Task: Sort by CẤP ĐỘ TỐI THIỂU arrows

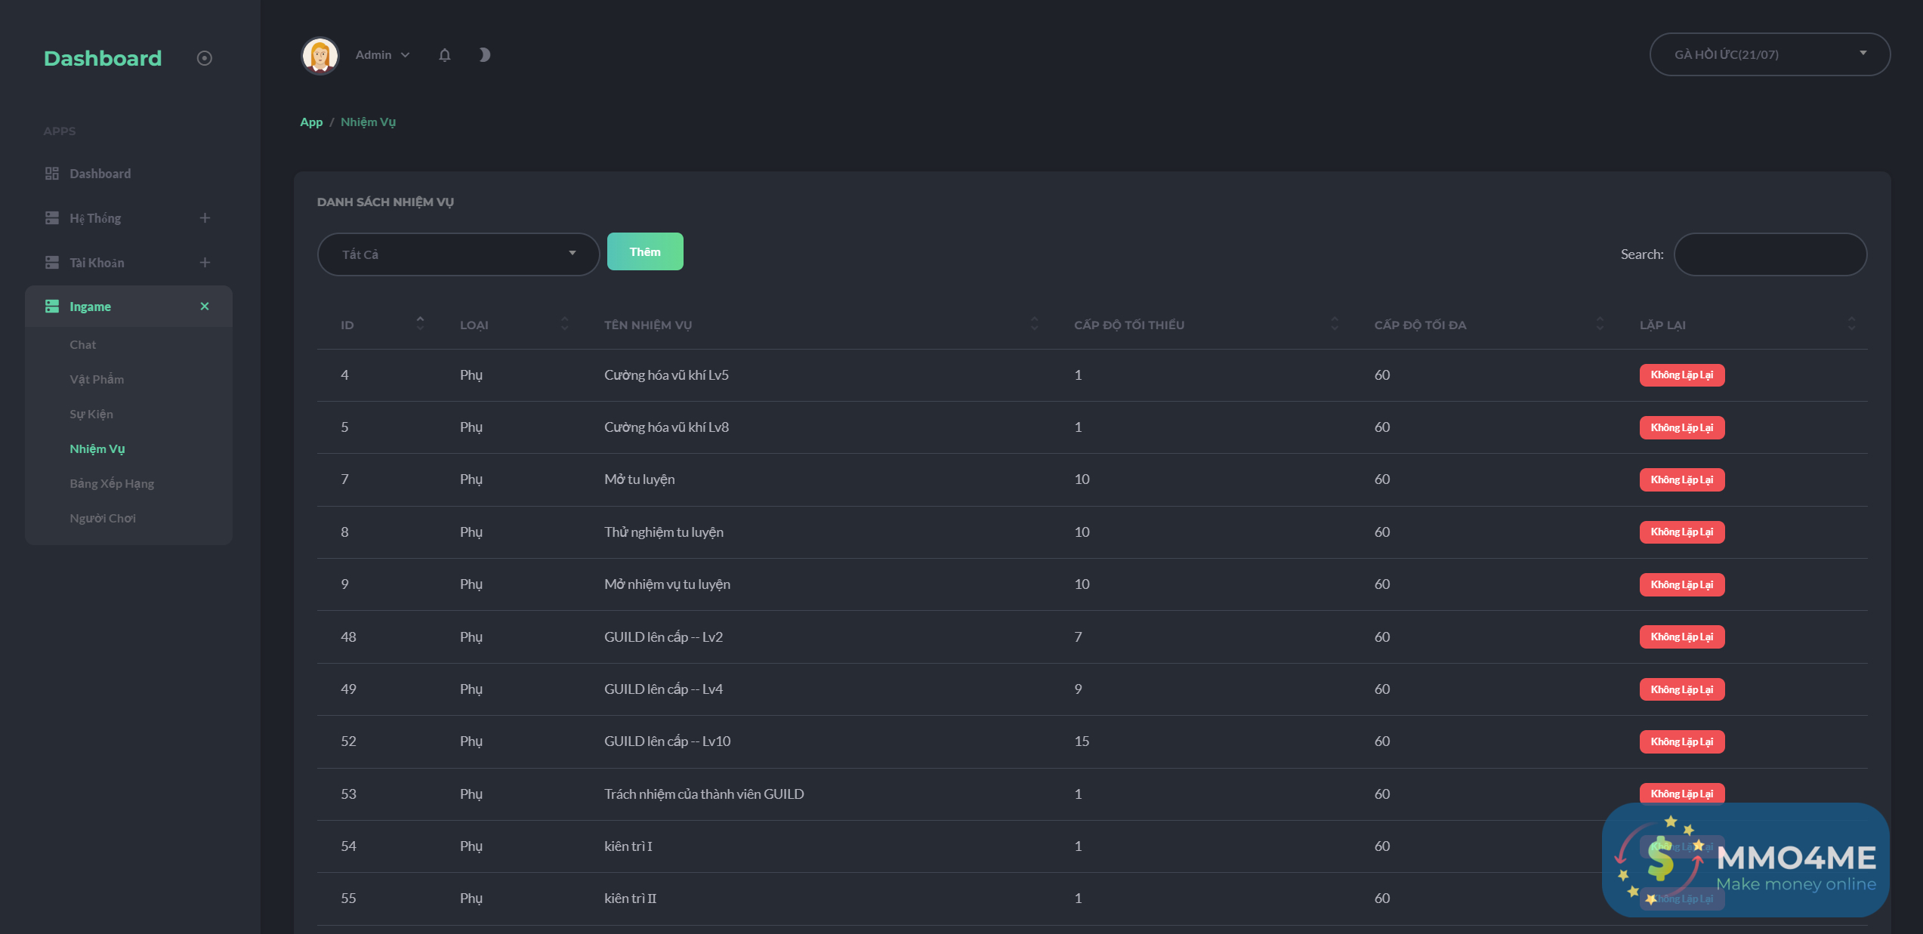Action: tap(1335, 324)
